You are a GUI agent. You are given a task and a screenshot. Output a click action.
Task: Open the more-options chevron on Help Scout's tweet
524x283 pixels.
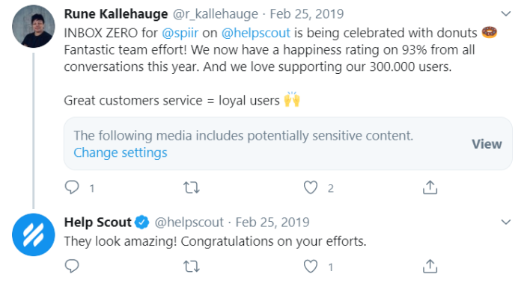click(506, 222)
